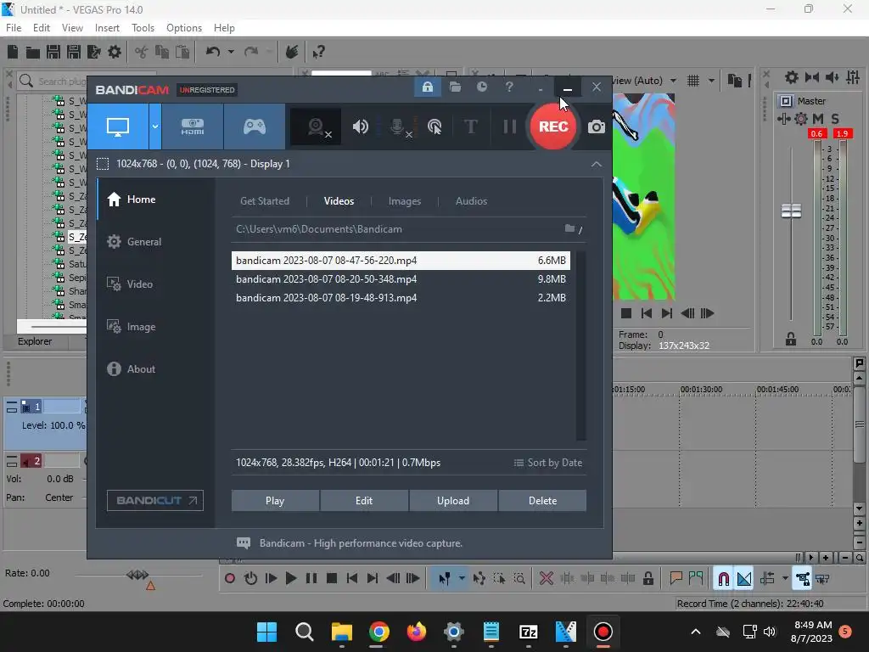
Task: Click the Bandicam lock icon
Action: click(428, 87)
